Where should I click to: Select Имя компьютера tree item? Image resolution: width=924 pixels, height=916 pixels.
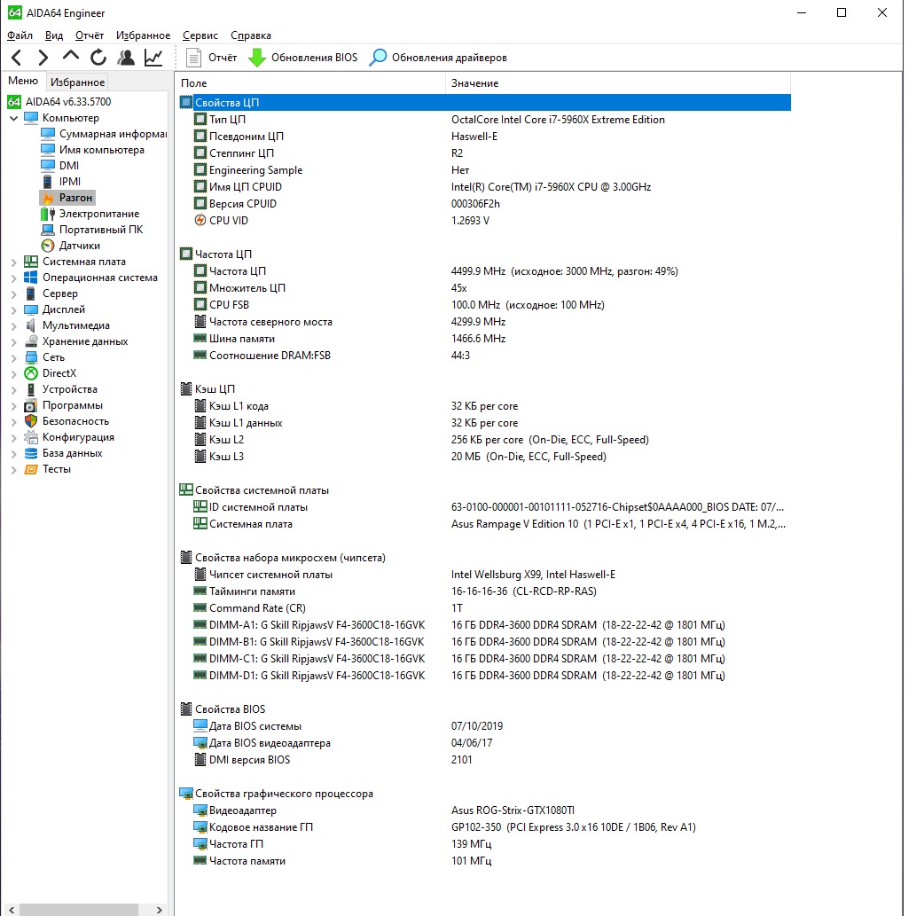pyautogui.click(x=92, y=150)
